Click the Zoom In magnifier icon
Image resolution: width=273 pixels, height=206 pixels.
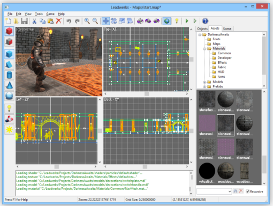[87, 21]
